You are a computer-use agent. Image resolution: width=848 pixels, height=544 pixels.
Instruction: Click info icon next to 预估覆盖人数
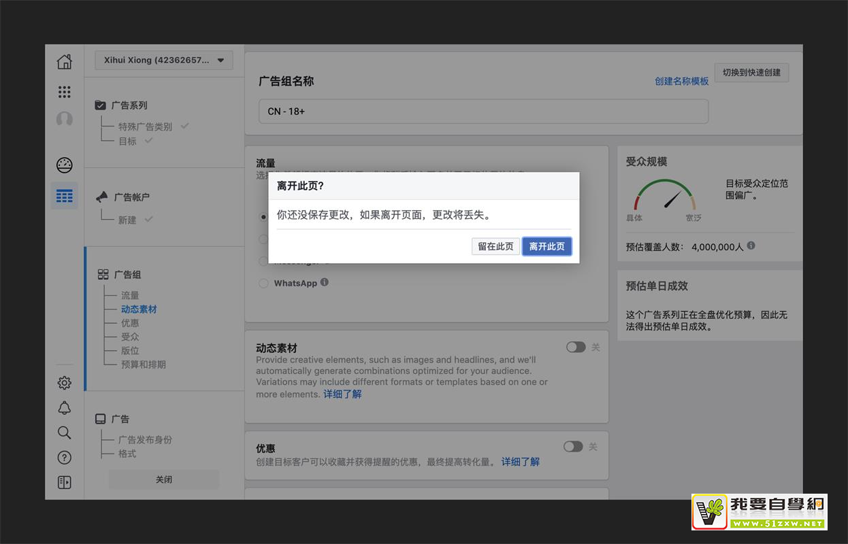coord(751,246)
